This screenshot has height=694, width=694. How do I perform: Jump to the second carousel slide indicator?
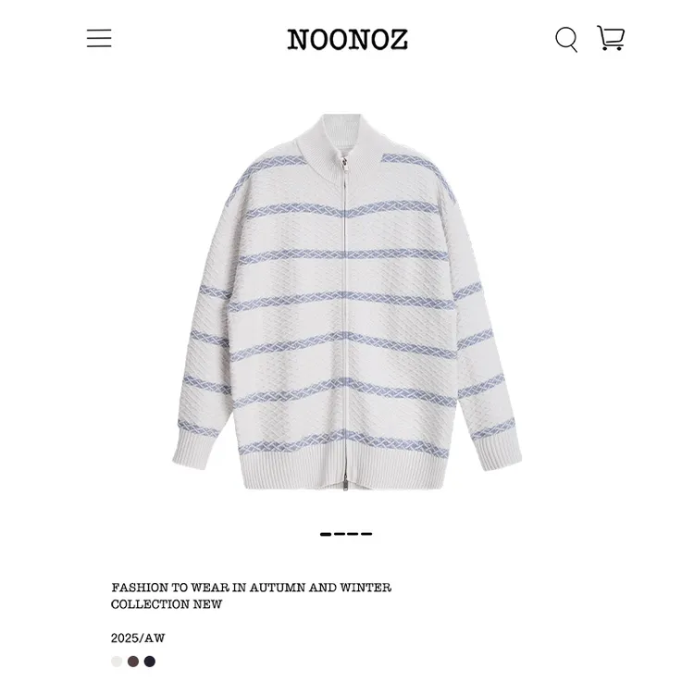tap(340, 534)
